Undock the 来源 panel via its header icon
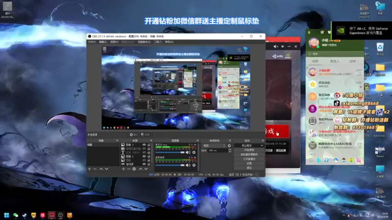Viewport: 392px width, 220px height. 151,141
